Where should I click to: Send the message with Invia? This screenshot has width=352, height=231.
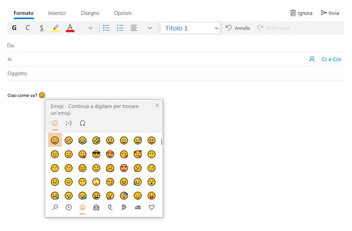point(329,13)
